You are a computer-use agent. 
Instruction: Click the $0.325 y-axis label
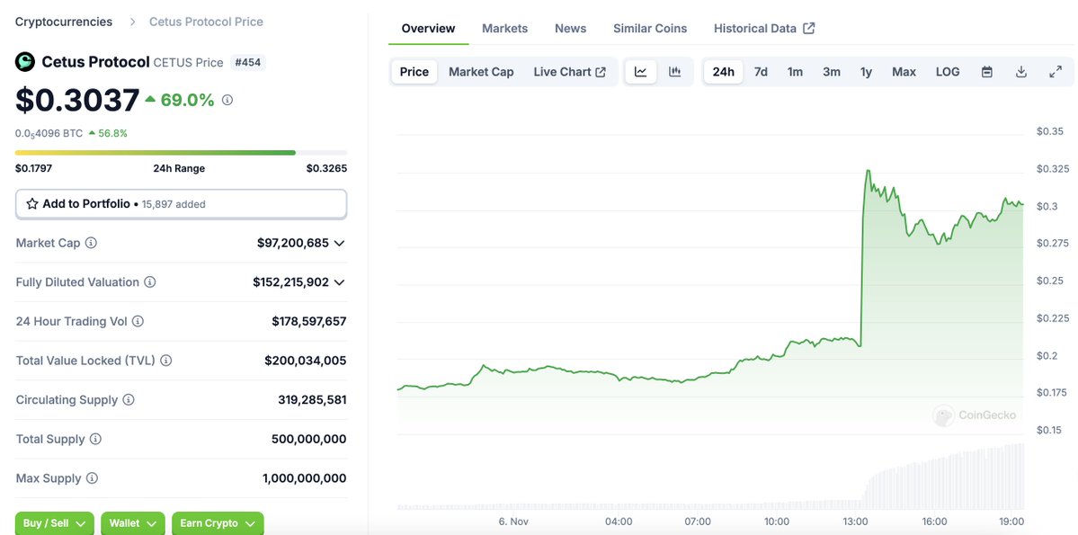1053,169
